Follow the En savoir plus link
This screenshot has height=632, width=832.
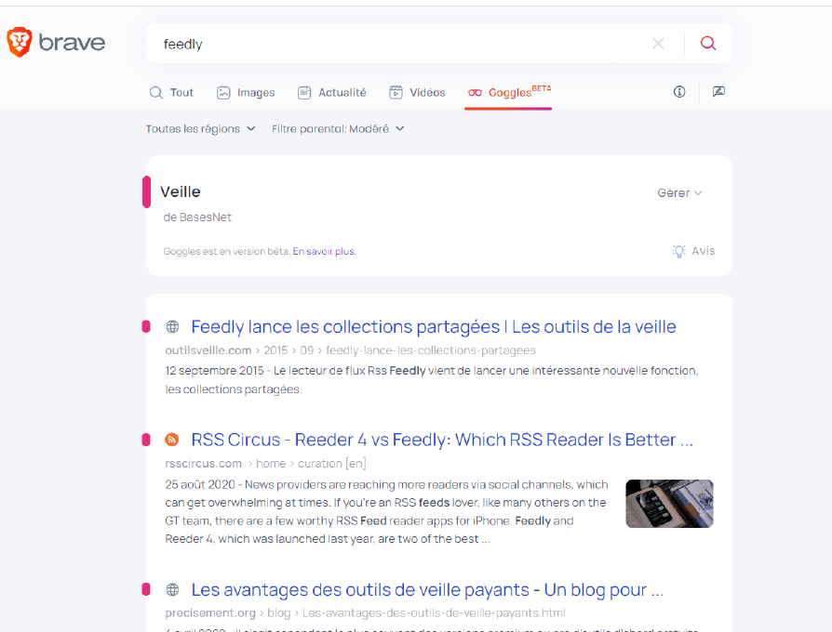pyautogui.click(x=324, y=252)
